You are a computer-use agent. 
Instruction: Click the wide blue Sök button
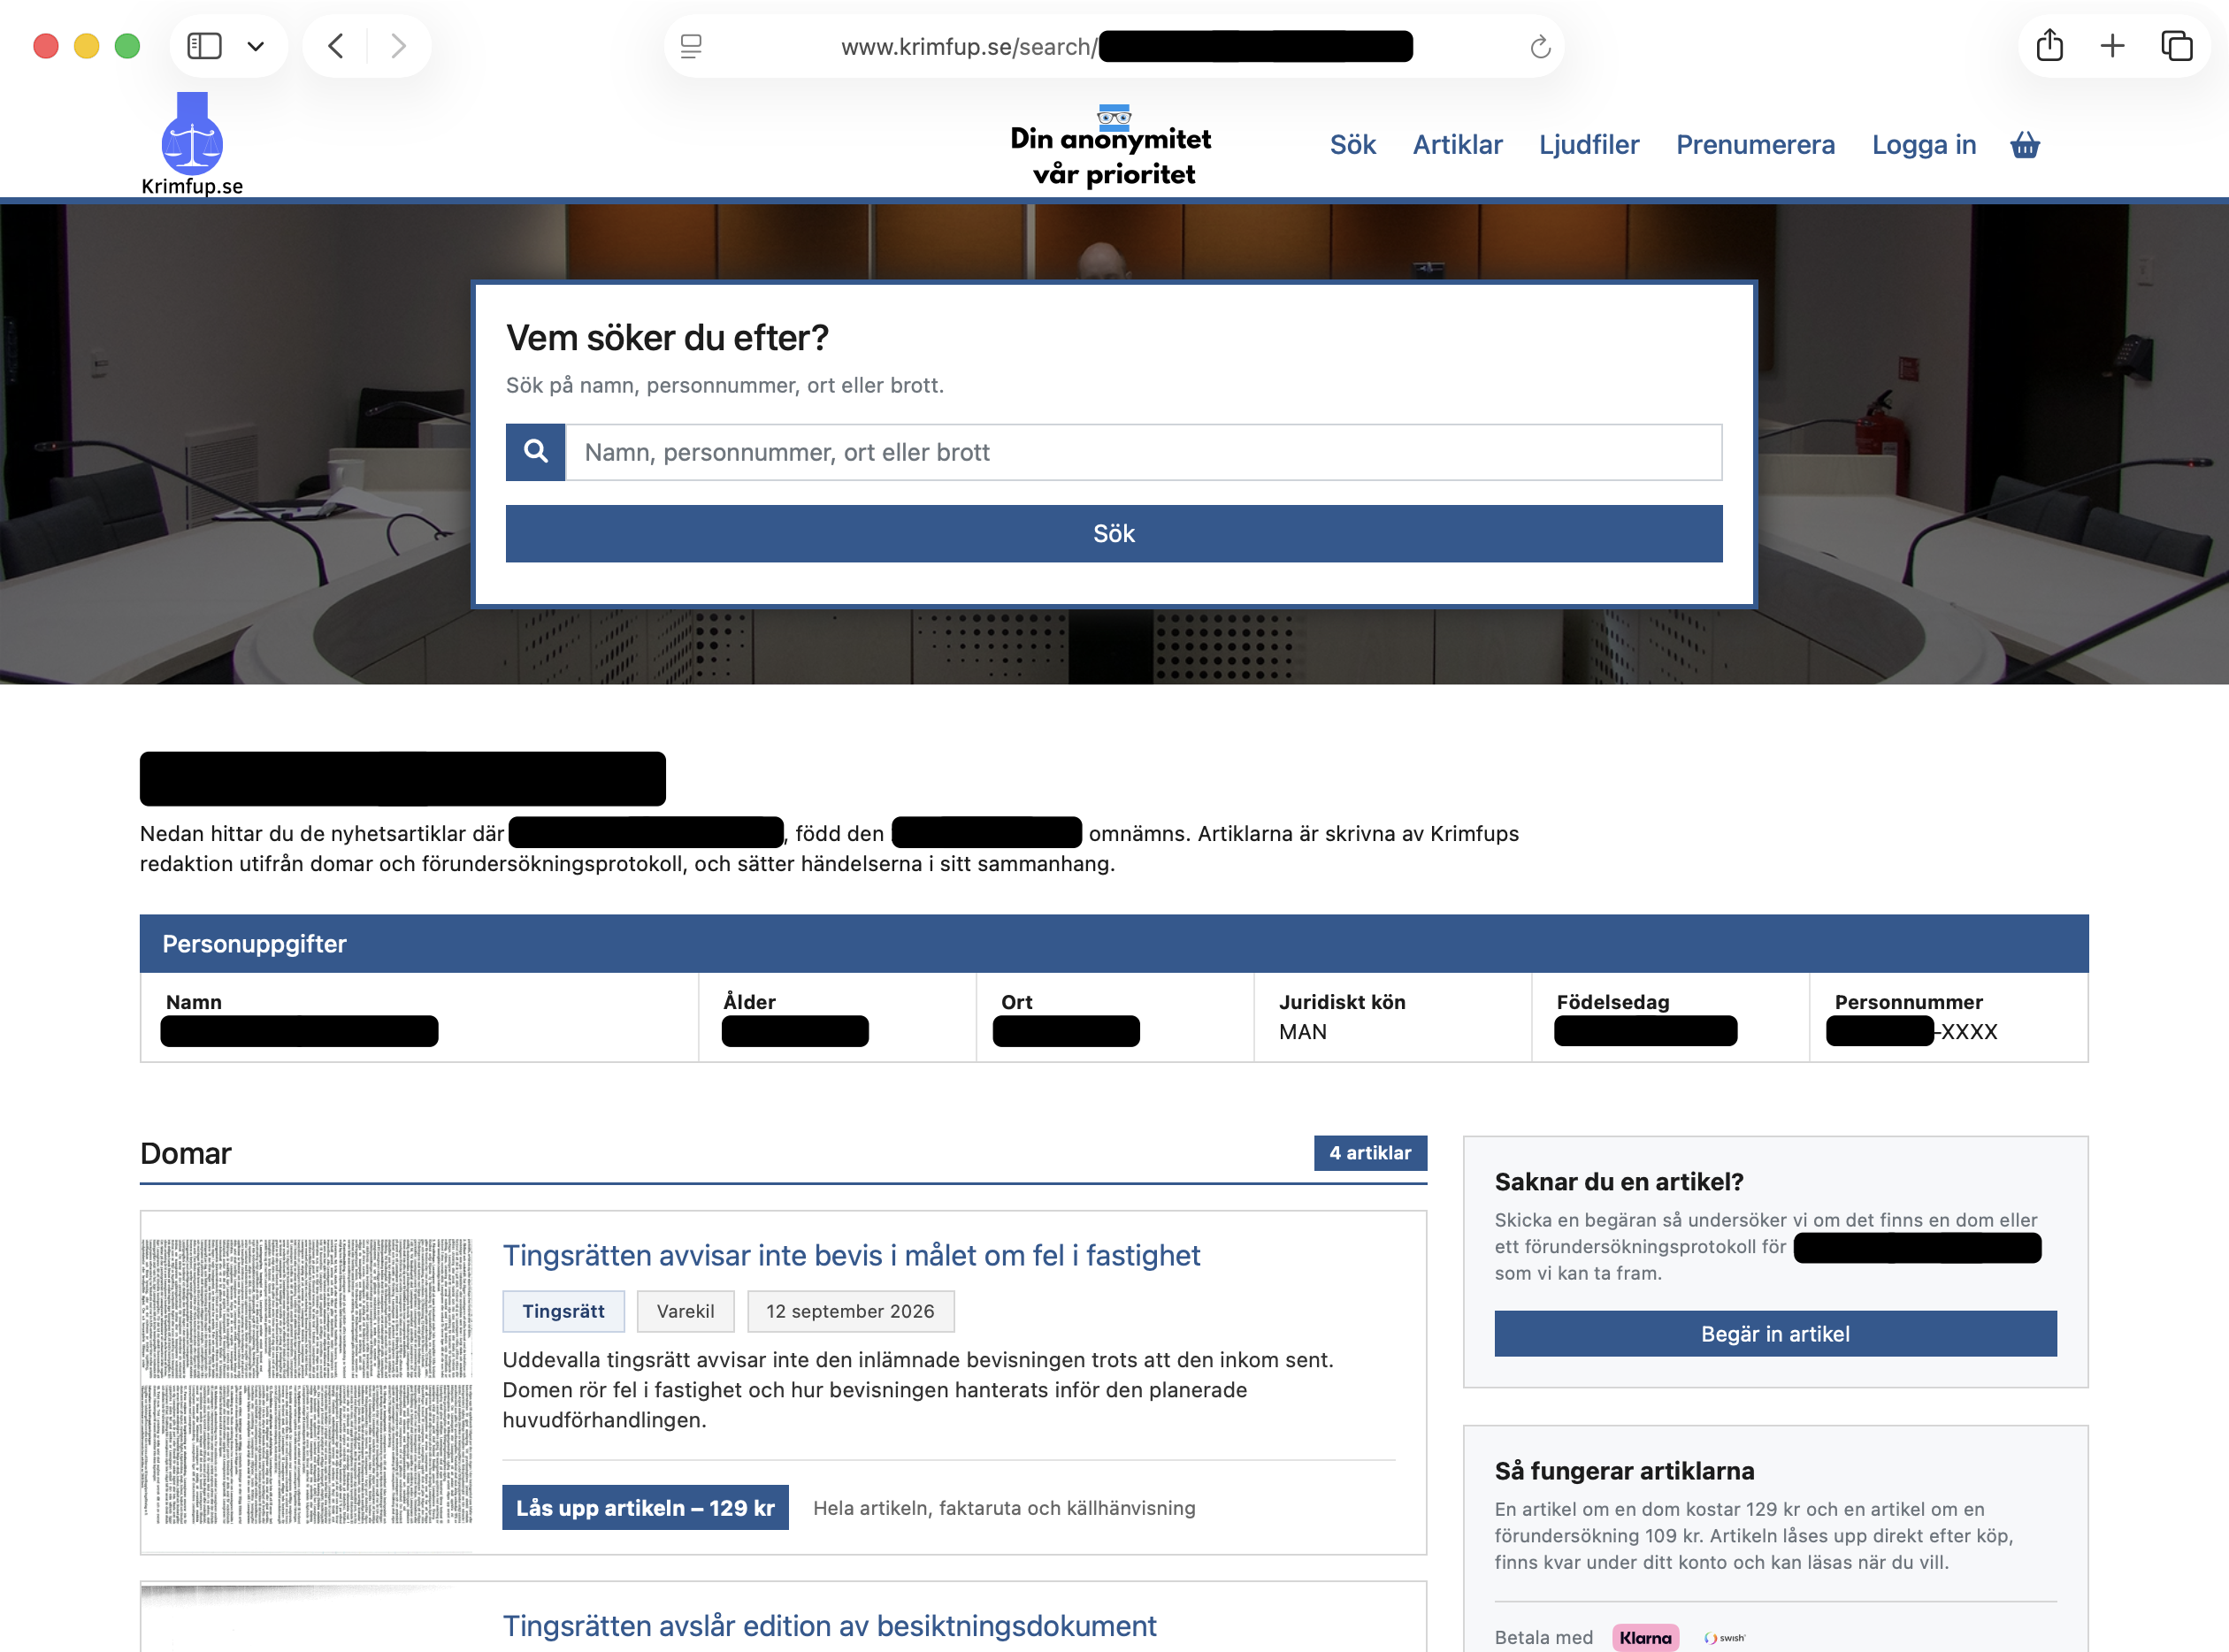pos(1114,533)
